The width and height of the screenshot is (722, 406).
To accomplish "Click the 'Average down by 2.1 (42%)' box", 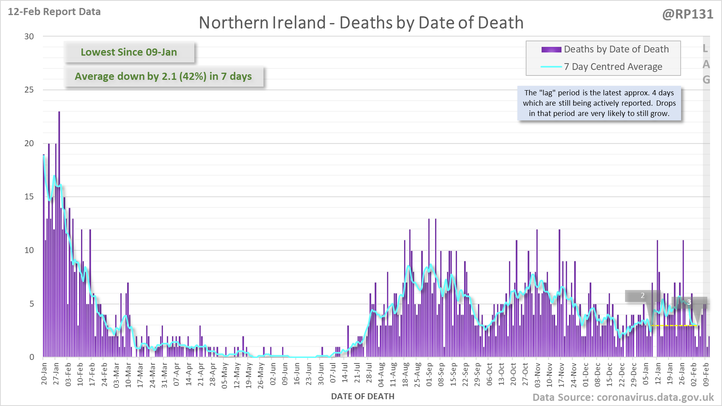I will pos(163,76).
